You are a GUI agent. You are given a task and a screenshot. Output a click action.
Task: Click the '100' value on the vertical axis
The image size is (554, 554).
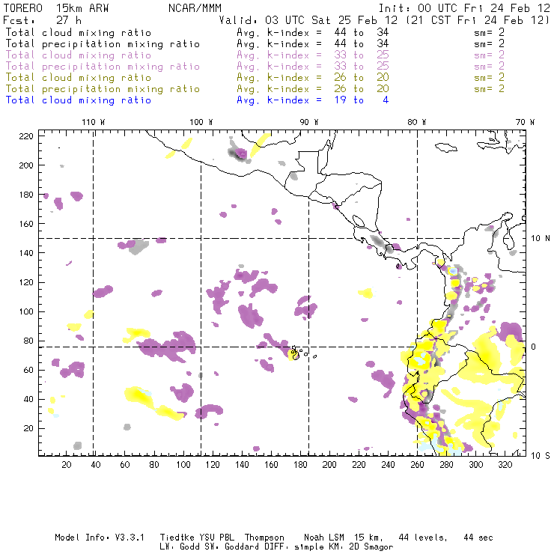click(26, 311)
